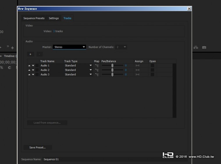Open channel map icon for Audio 3
The image size is (221, 164).
click(x=97, y=75)
